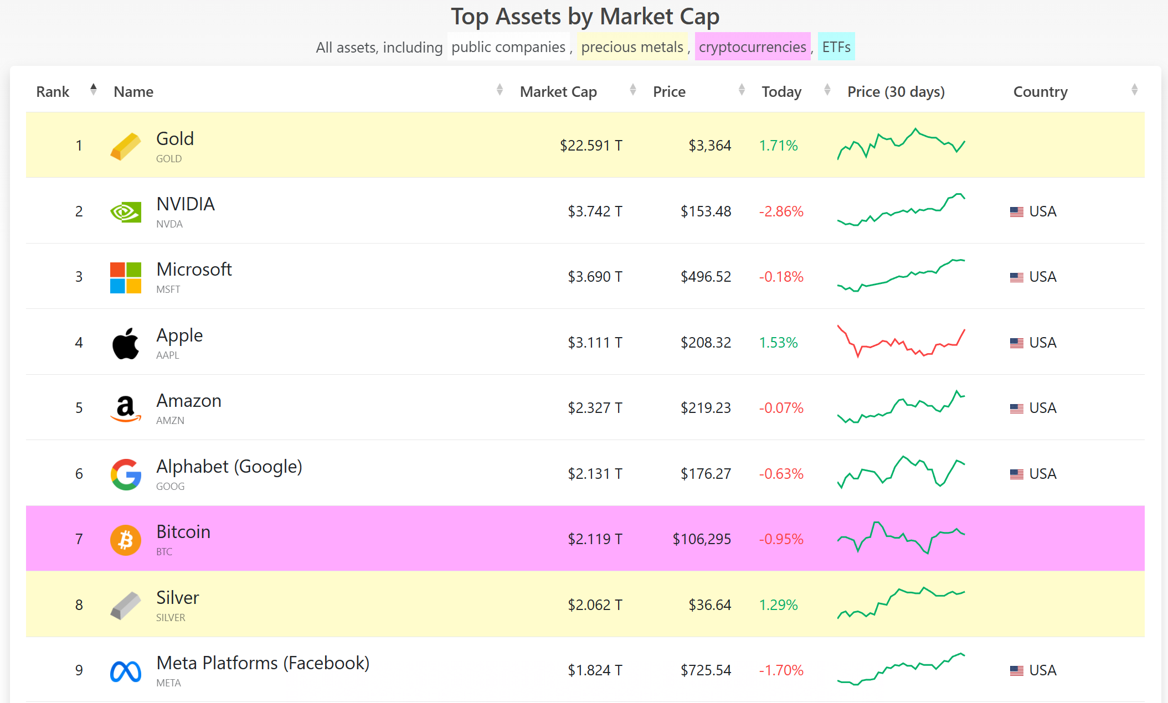
Task: Click the Silver bar icon
Action: tap(126, 606)
